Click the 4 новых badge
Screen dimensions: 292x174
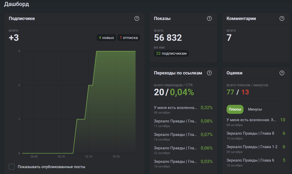[x=106, y=38]
